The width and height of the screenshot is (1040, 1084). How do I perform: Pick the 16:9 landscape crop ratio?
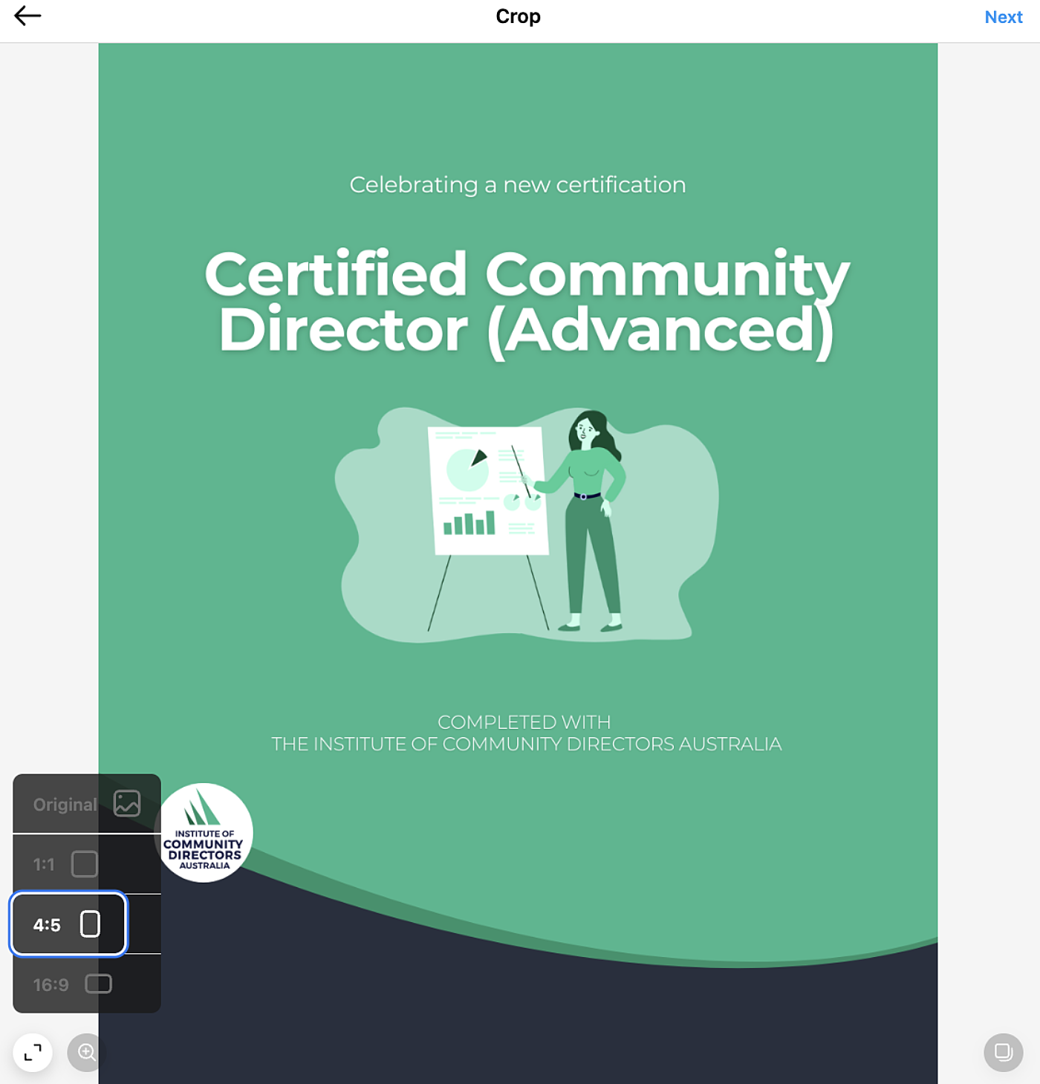click(51, 984)
